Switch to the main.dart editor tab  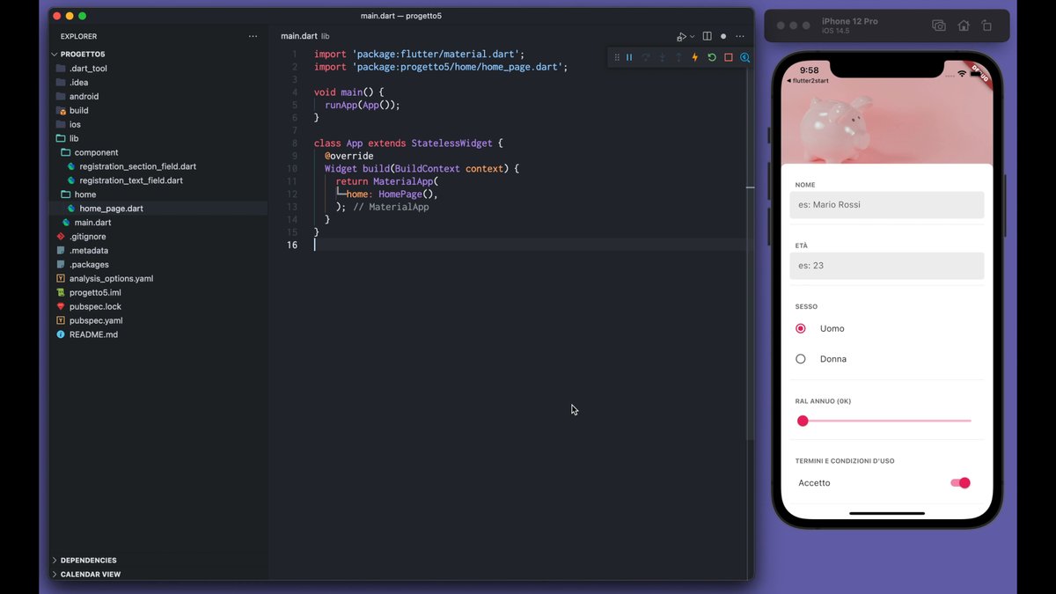(298, 36)
